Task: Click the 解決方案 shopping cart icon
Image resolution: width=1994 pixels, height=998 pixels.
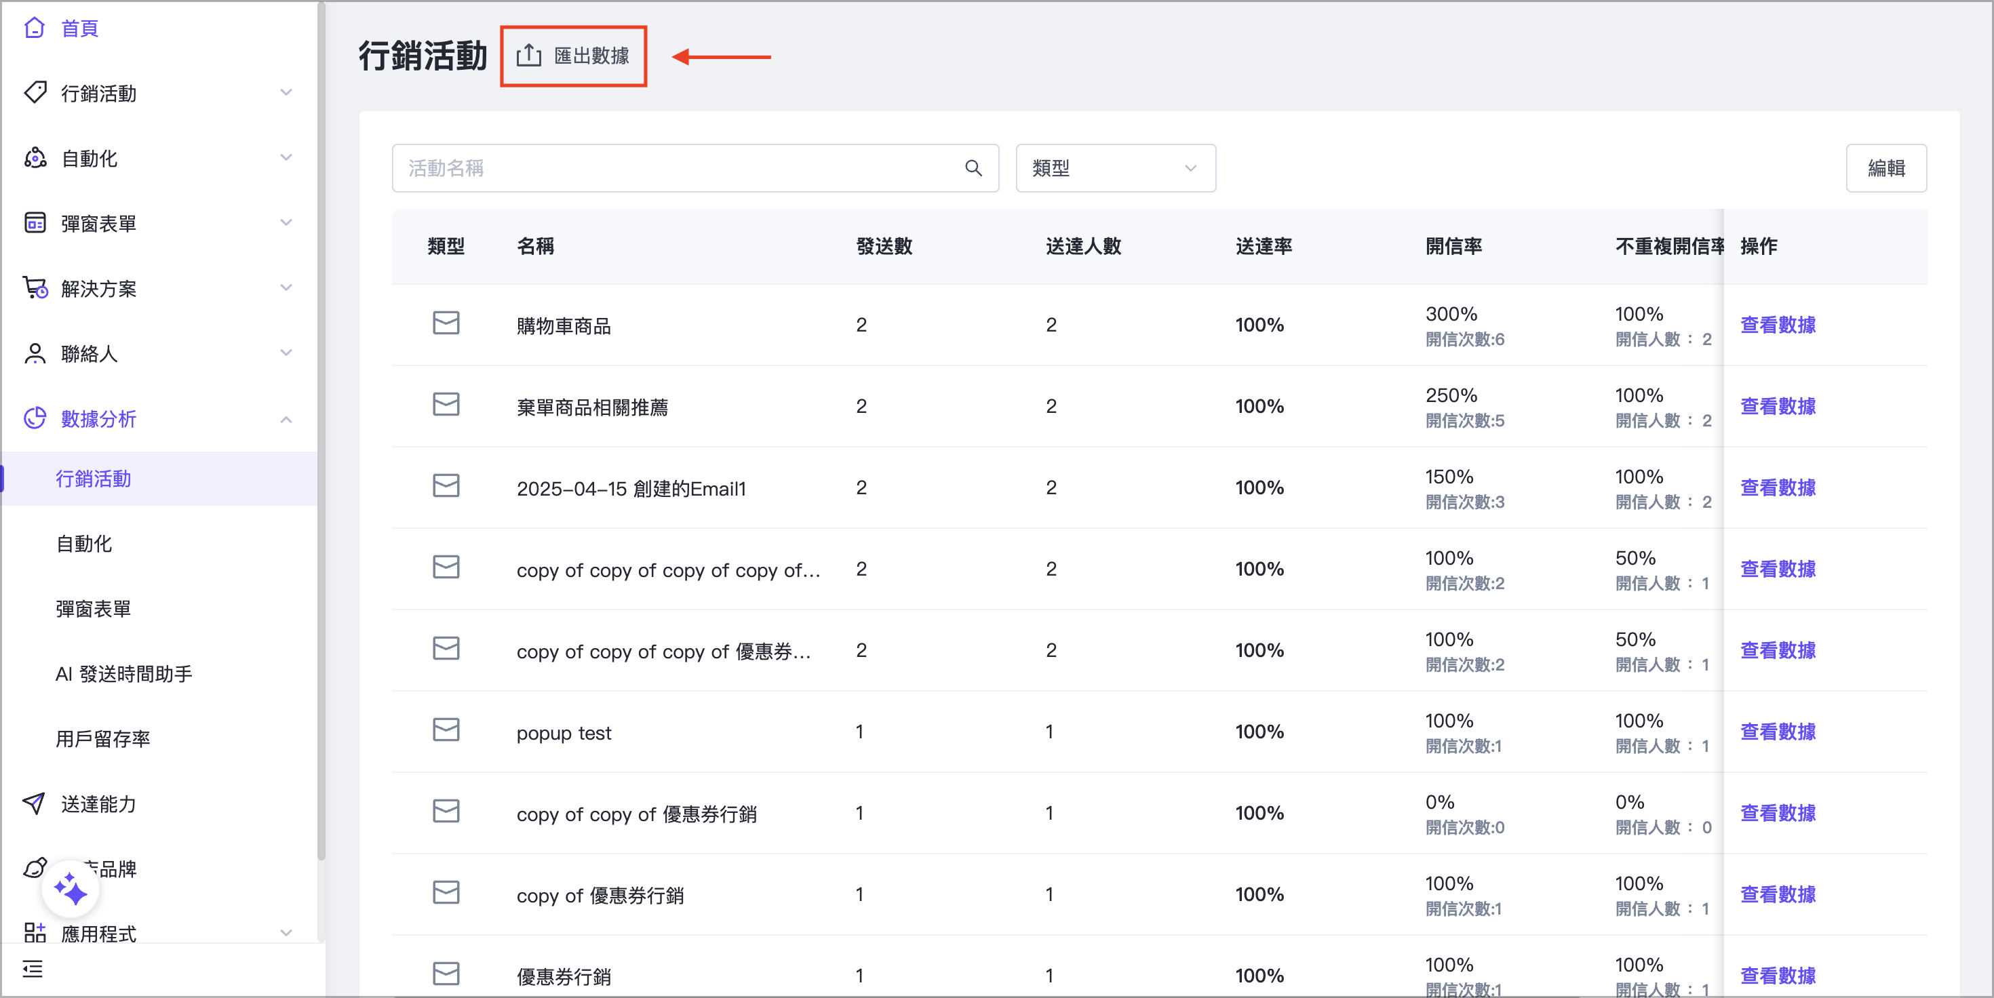Action: pos(34,287)
